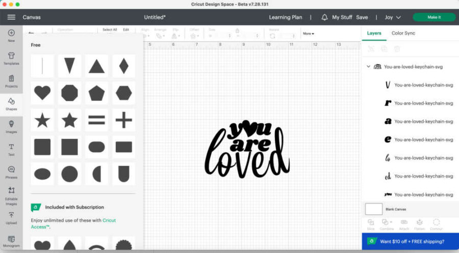
Task: Follow the Cricut Access link
Action: point(109,220)
